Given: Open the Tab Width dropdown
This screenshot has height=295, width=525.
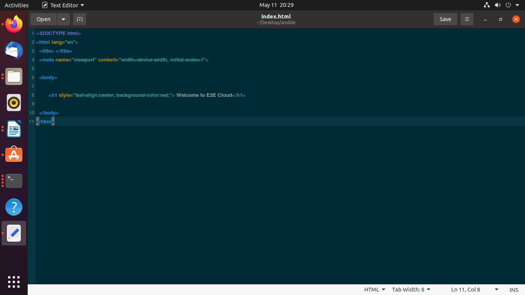Looking at the screenshot, I should point(411,290).
